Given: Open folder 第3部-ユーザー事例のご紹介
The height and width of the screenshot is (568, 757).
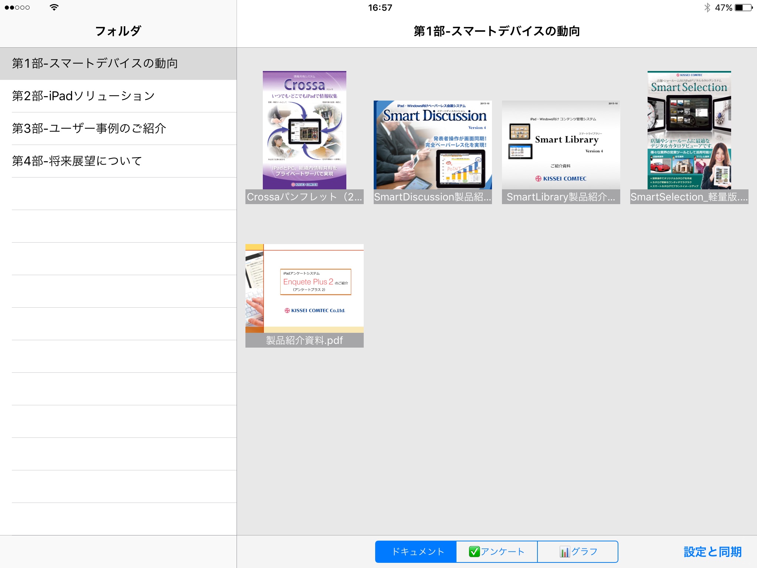Looking at the screenshot, I should point(118,129).
